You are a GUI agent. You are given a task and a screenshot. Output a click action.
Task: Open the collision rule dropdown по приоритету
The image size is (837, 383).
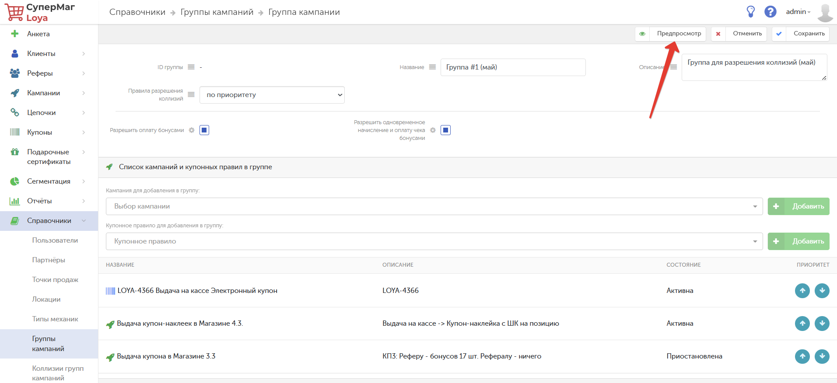(272, 95)
